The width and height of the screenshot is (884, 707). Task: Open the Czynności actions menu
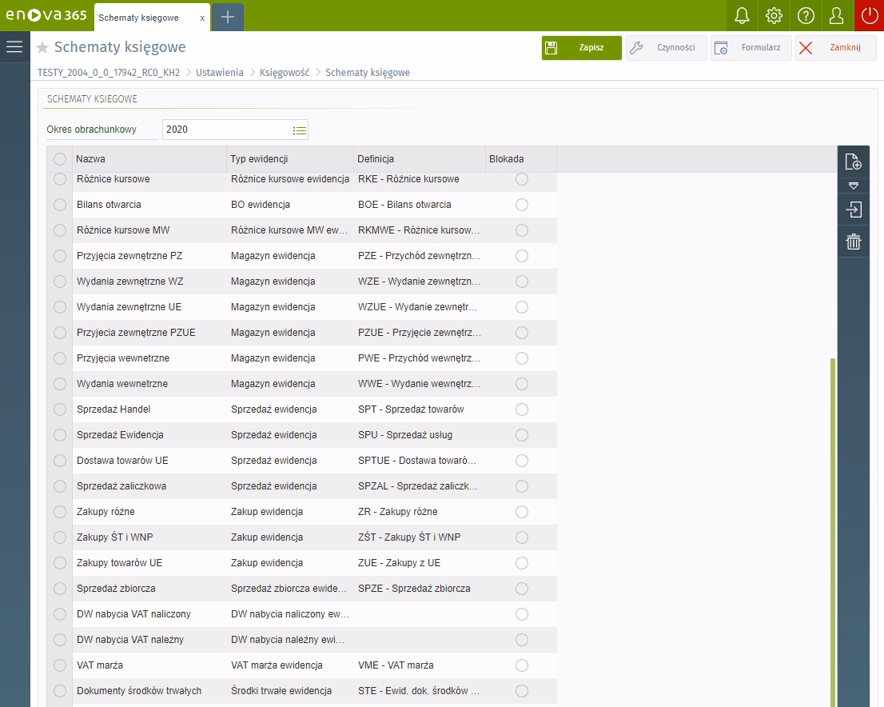pyautogui.click(x=666, y=48)
